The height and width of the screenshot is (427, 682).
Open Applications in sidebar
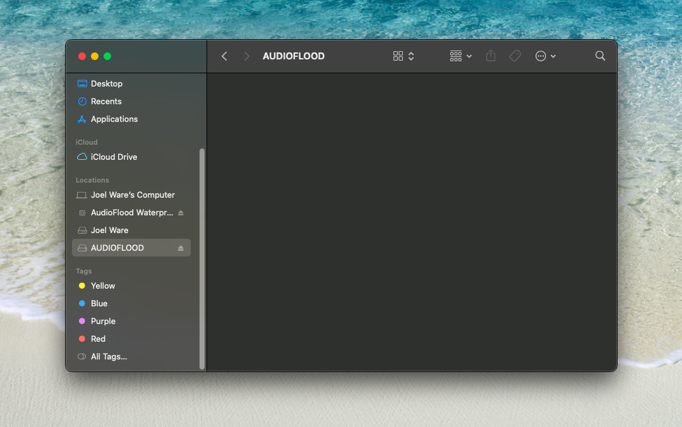click(x=131, y=119)
